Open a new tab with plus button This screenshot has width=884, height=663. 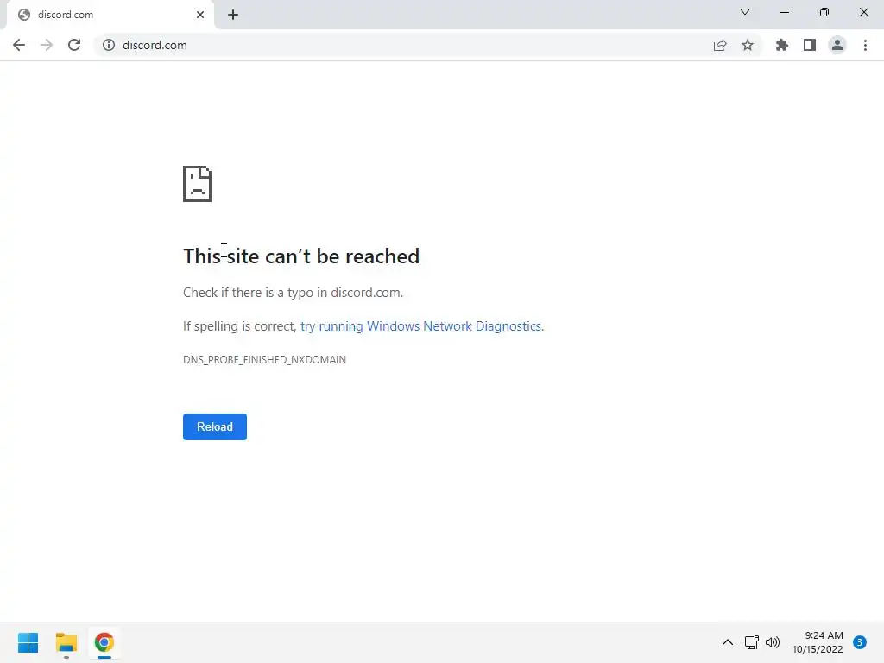pyautogui.click(x=233, y=15)
